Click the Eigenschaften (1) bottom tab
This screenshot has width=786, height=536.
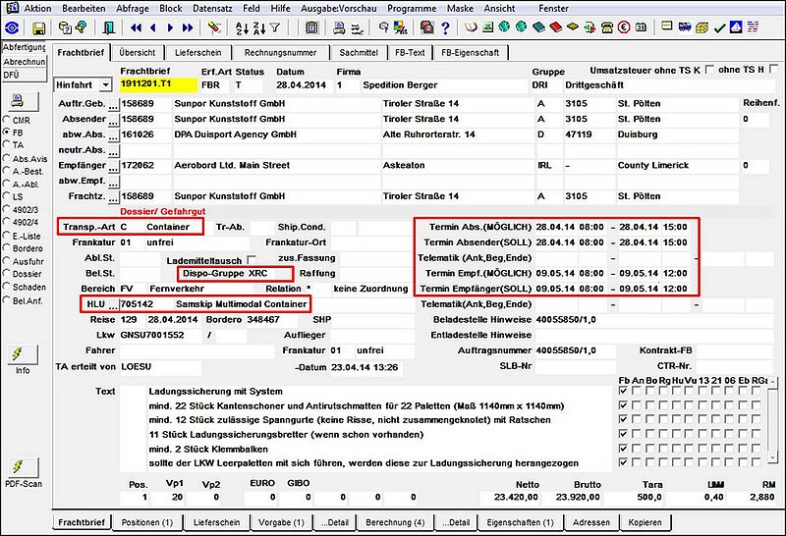[x=521, y=522]
